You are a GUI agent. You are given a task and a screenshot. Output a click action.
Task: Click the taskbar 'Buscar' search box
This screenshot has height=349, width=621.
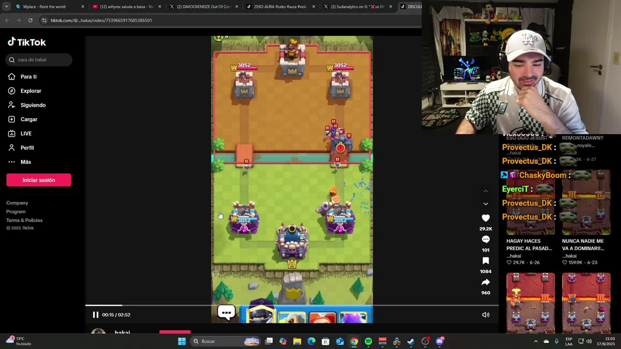tap(226, 341)
